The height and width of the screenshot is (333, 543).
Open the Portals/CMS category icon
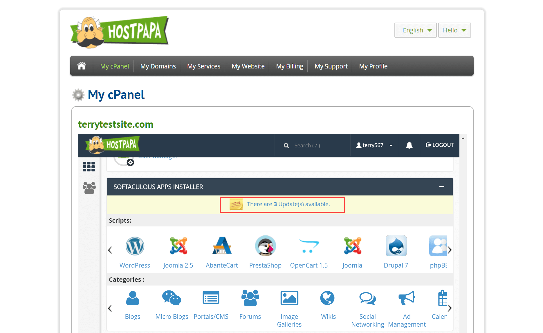(x=211, y=298)
